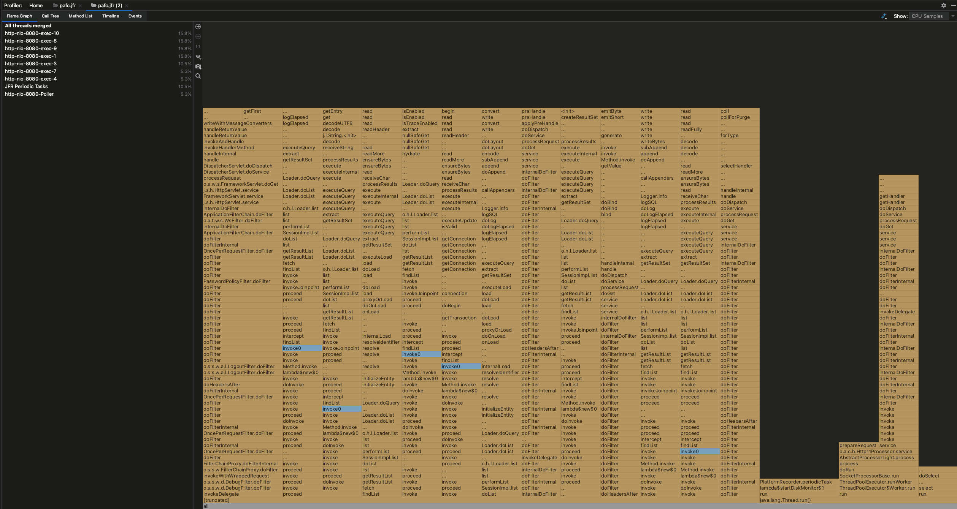Click the highlighted invoke0 frame below findList
The width and height of the screenshot is (957, 509).
302,348
